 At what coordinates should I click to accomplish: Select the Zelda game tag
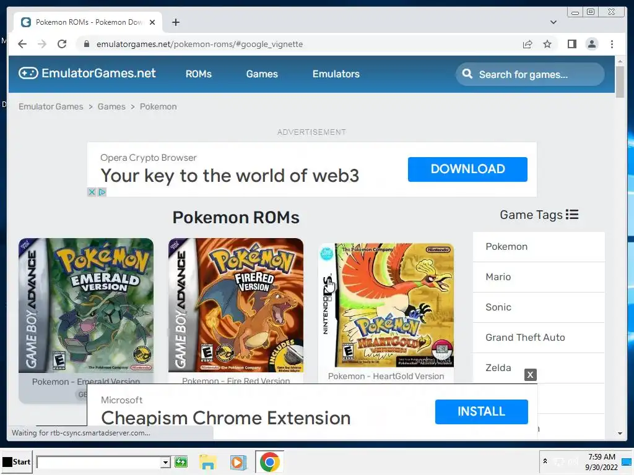click(498, 368)
